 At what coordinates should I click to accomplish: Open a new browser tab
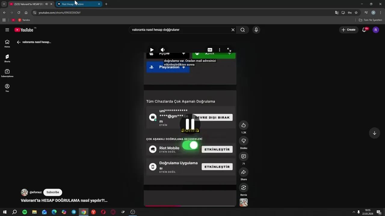(x=106, y=4)
